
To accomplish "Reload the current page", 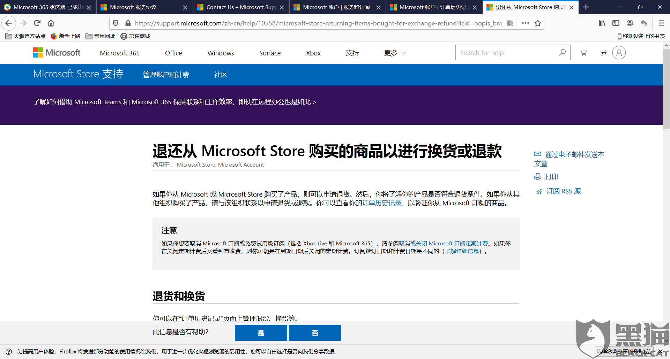I will tap(37, 23).
